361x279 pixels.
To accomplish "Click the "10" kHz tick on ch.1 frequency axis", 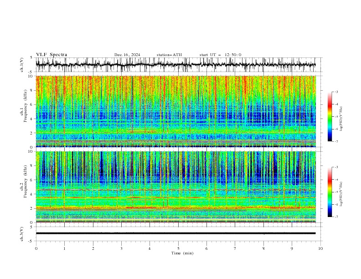I will (x=31, y=76).
